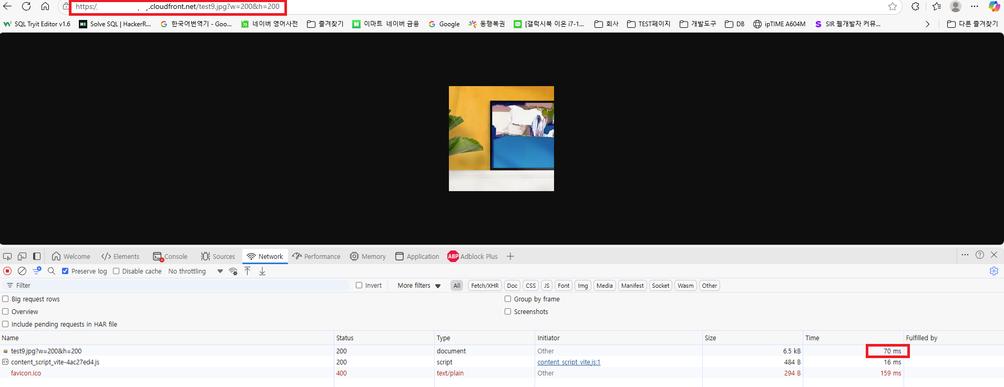Toggle the network filter bar icon
Image resolution: width=1004 pixels, height=387 pixels.
37,271
